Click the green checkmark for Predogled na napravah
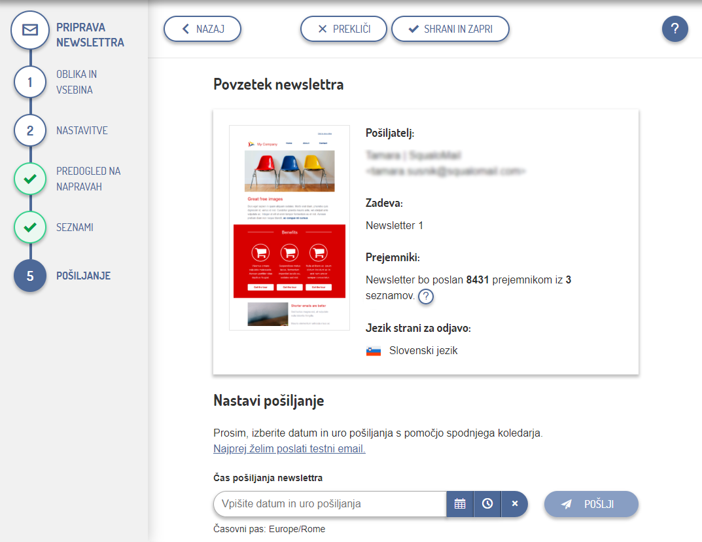Screen dimensions: 702x542 (30, 179)
